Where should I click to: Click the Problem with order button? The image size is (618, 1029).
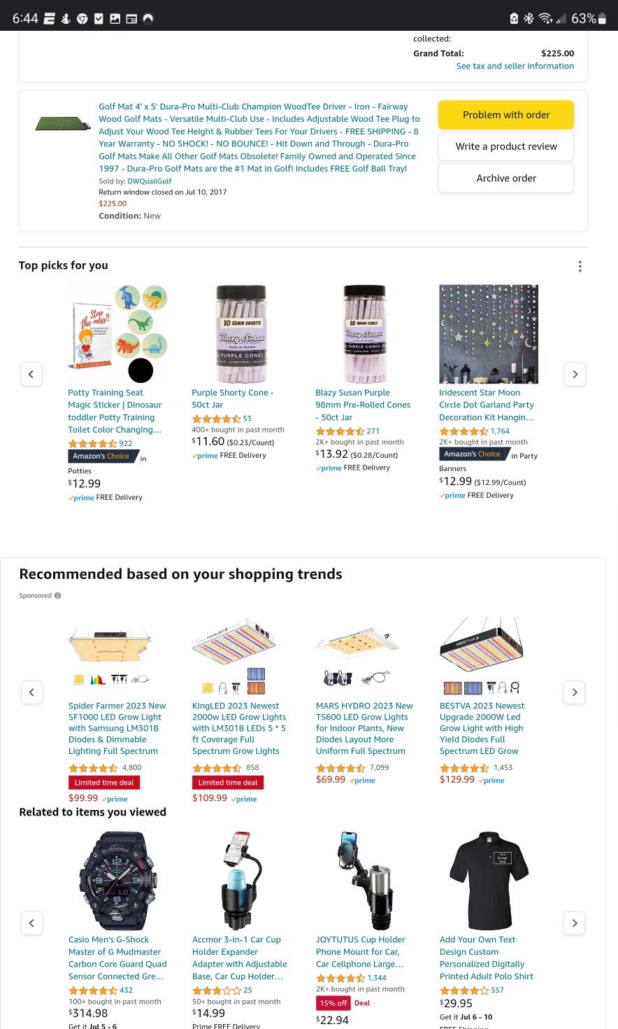506,115
